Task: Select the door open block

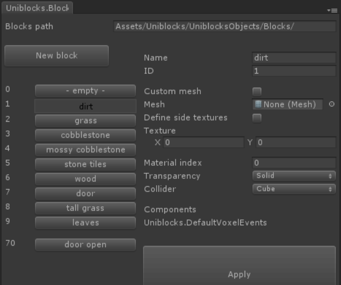Action: (86, 245)
